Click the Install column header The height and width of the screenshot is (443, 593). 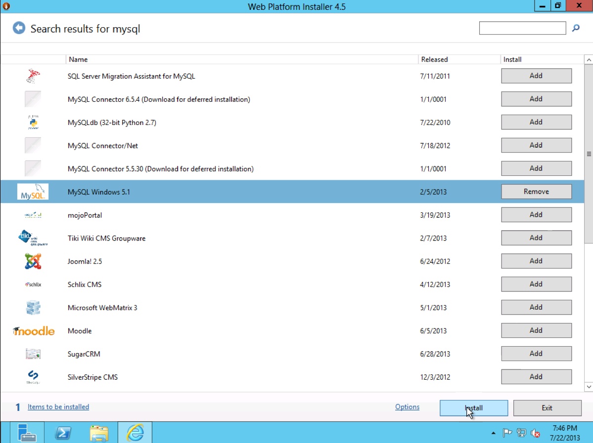click(542, 59)
